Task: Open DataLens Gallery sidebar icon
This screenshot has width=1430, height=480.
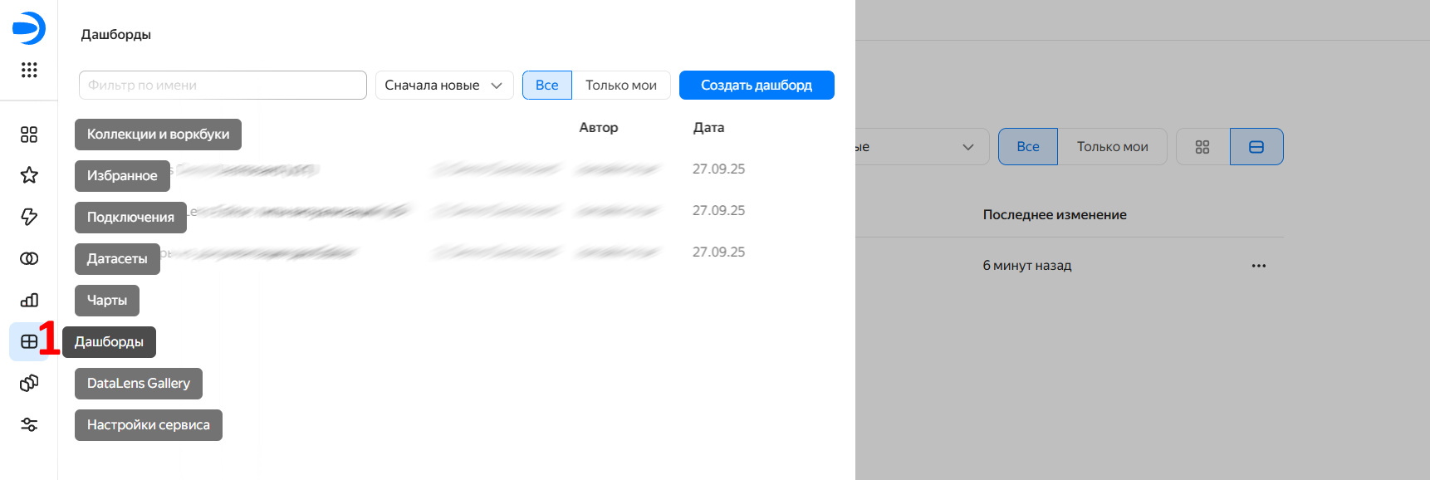Action: tap(29, 383)
